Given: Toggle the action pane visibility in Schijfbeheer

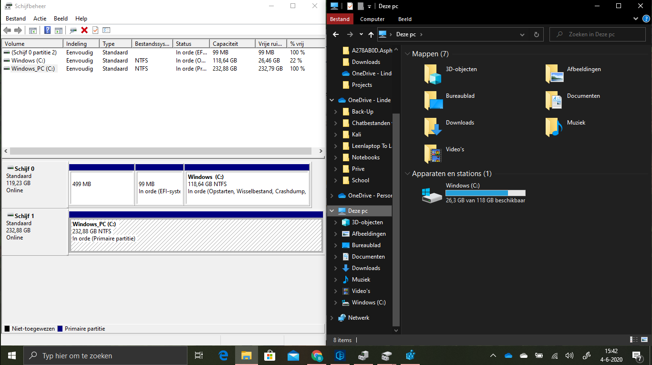Looking at the screenshot, I should pyautogui.click(x=58, y=30).
